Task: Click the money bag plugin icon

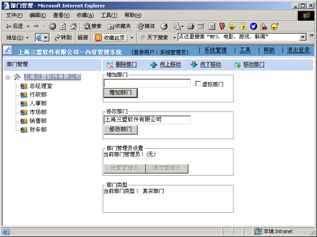Action: tap(243, 26)
